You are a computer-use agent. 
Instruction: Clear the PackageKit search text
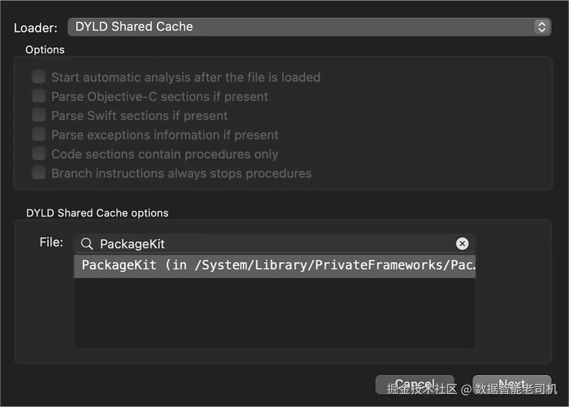point(462,244)
